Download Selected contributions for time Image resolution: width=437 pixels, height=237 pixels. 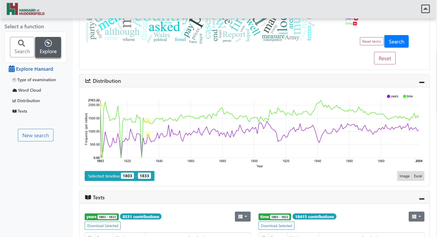click(x=276, y=225)
